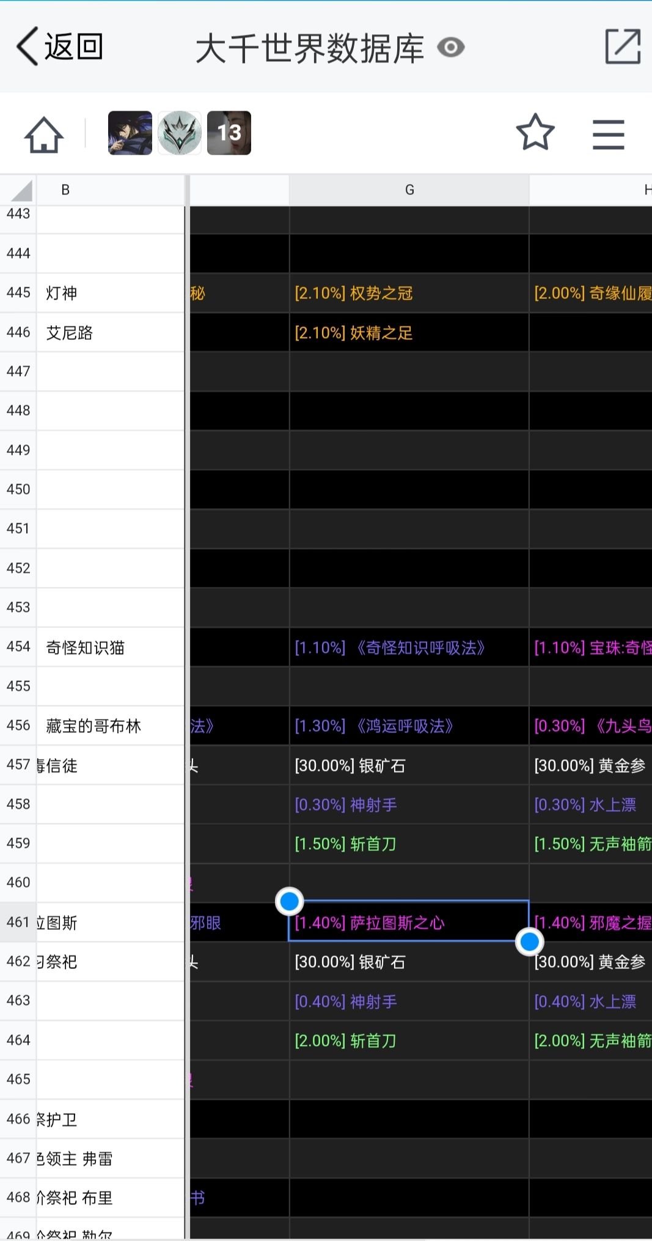
Task: Select cell [0.30%] 水上漂
Action: [591, 805]
